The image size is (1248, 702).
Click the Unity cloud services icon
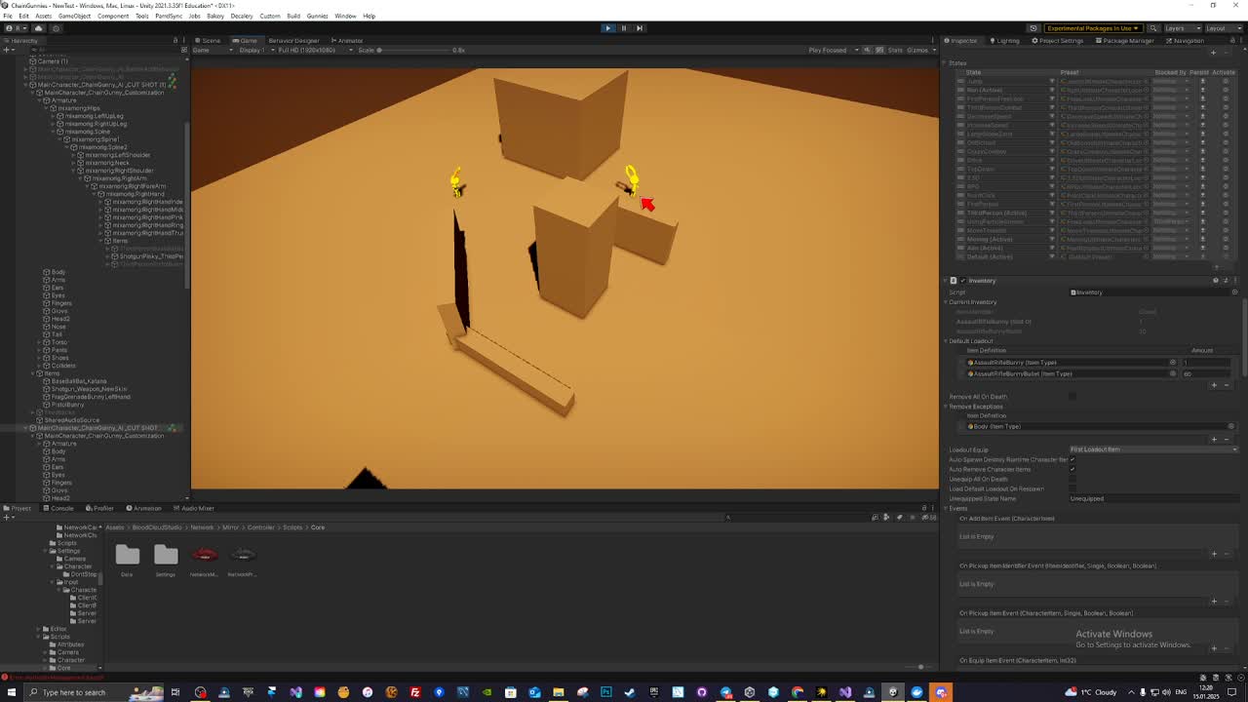38,28
